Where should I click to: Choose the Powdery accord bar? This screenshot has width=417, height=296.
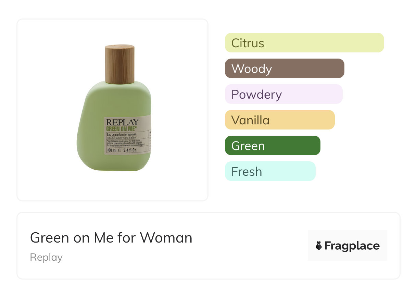click(x=283, y=94)
